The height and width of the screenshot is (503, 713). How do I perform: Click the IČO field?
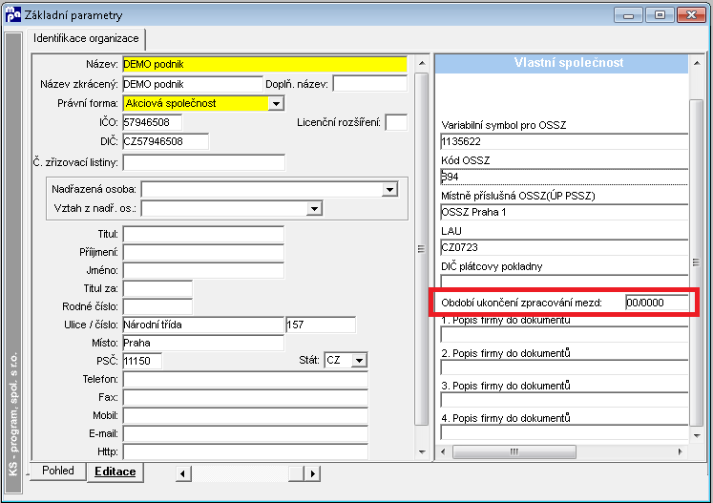tap(152, 122)
